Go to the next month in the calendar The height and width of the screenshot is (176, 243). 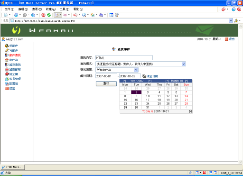187,81
